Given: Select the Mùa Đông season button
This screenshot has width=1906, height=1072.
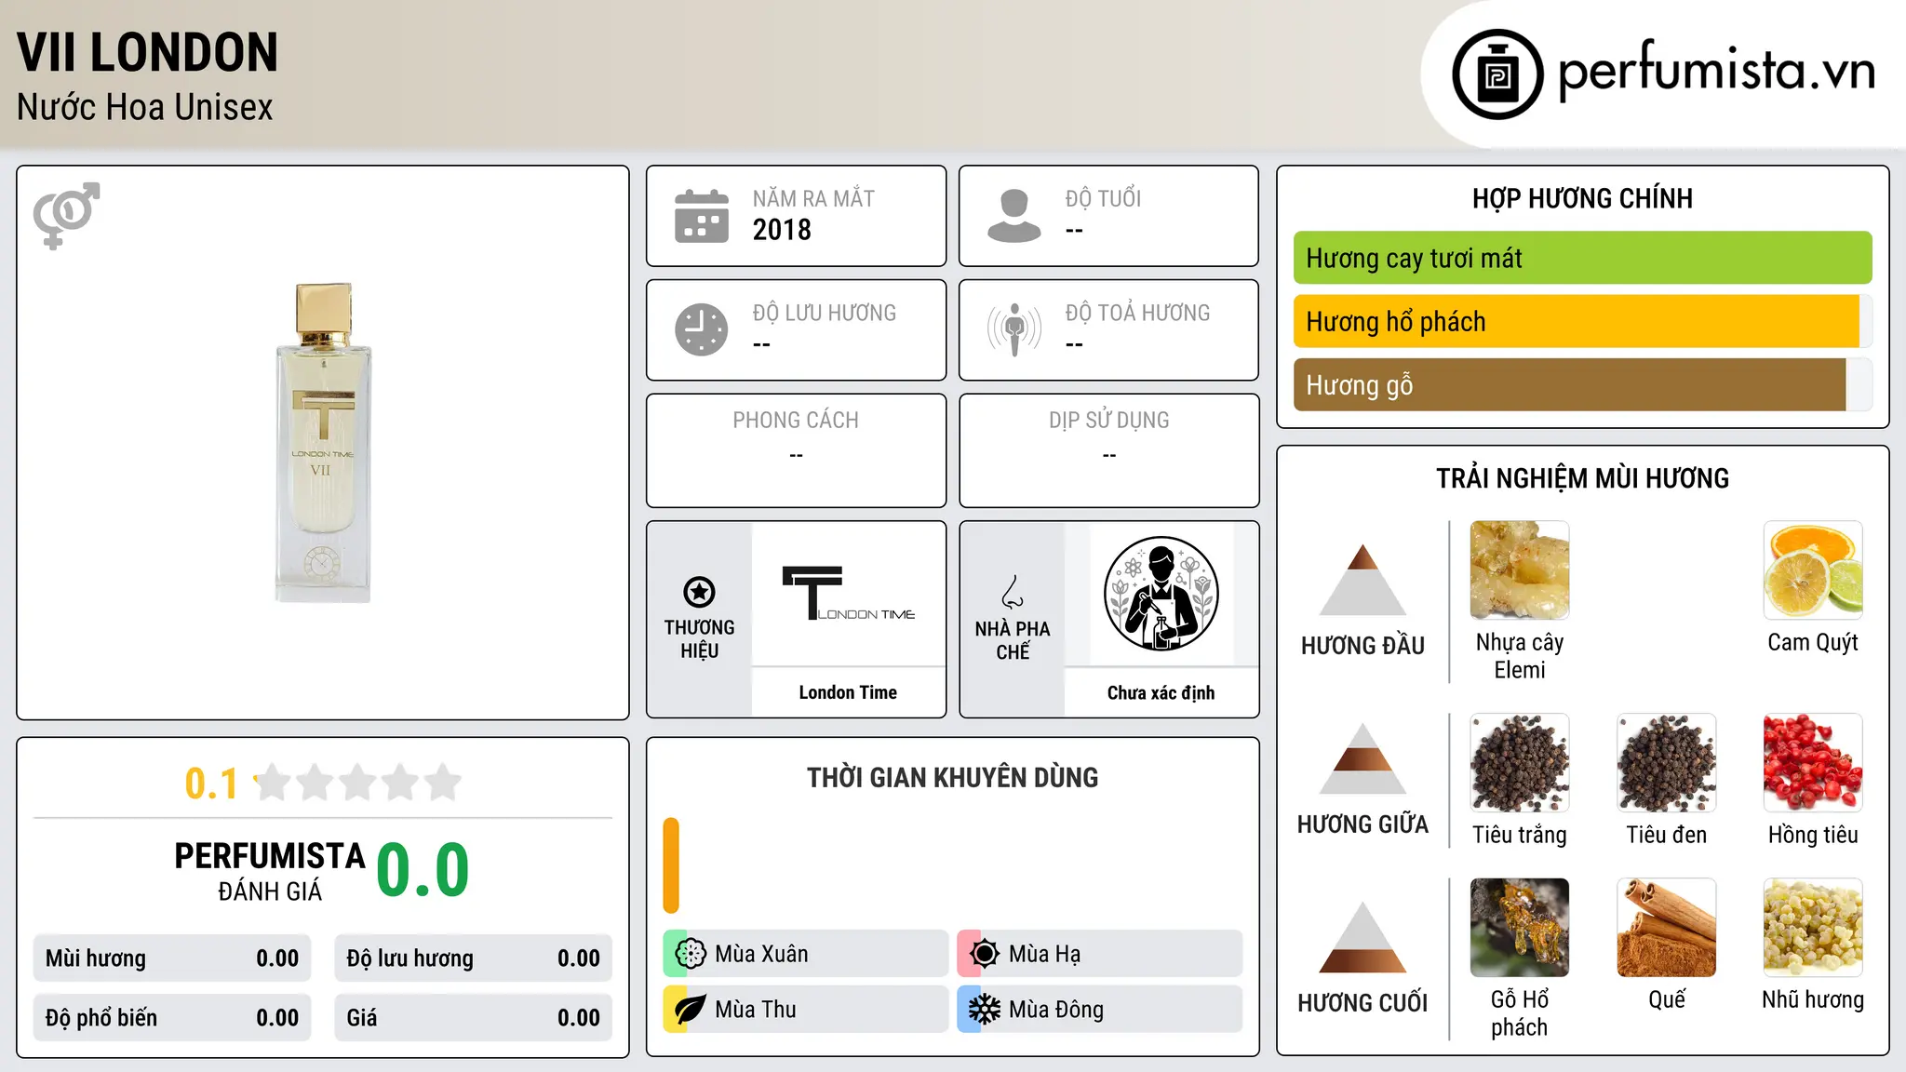Looking at the screenshot, I should (x=1099, y=1010).
